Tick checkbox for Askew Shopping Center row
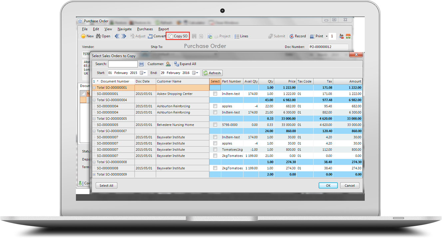 (x=215, y=94)
